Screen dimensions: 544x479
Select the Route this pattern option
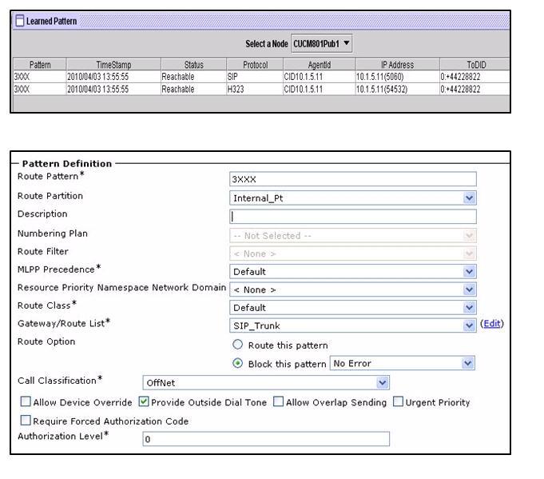pyautogui.click(x=237, y=345)
